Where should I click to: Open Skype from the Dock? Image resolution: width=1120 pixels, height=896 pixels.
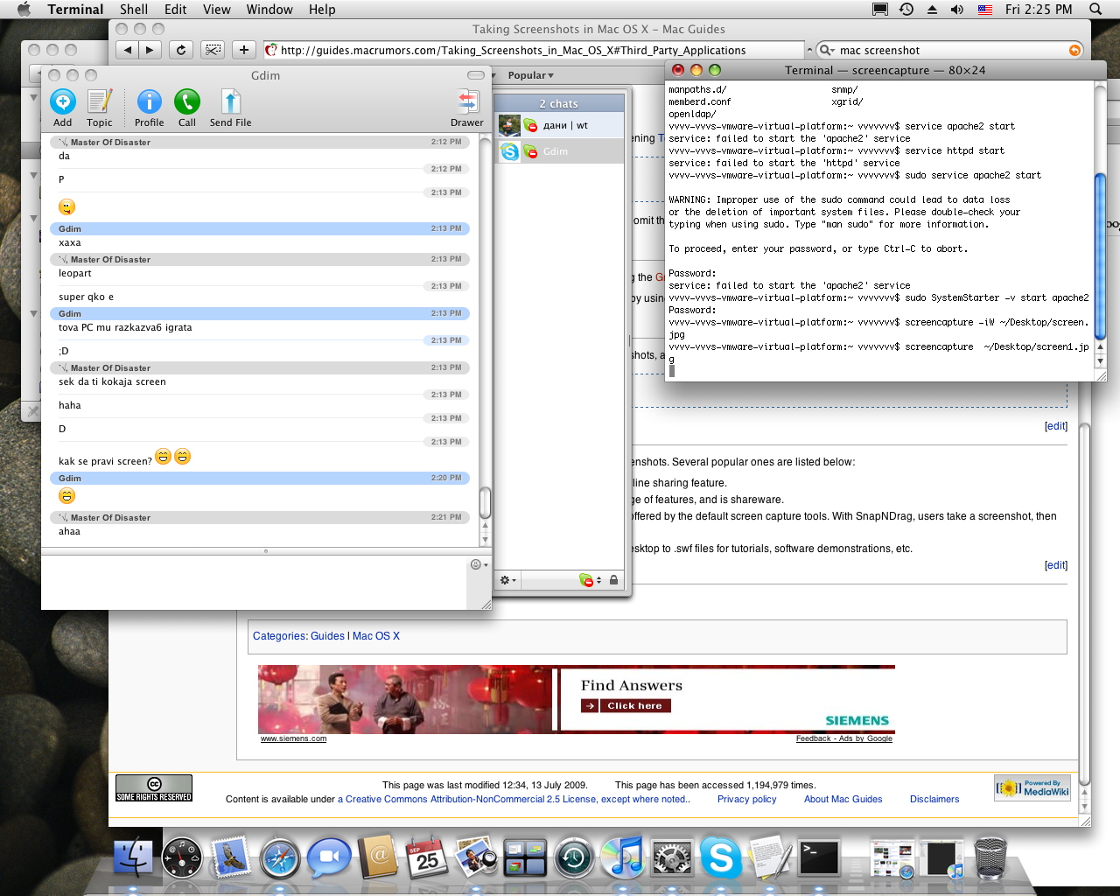721,857
